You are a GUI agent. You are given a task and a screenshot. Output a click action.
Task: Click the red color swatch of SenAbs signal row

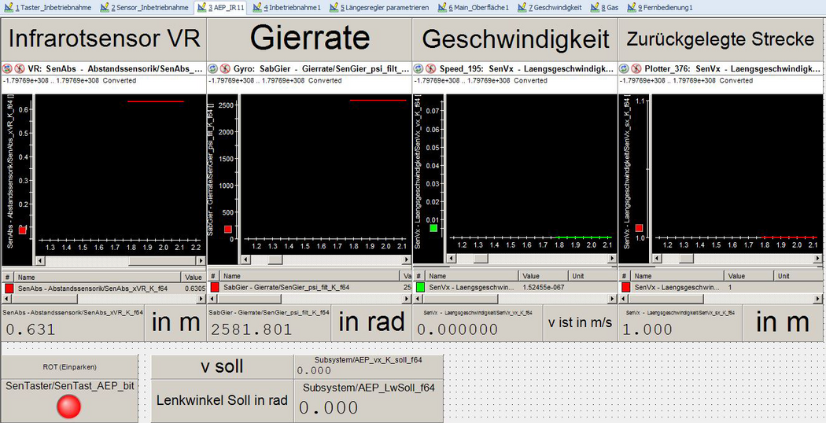[9, 289]
